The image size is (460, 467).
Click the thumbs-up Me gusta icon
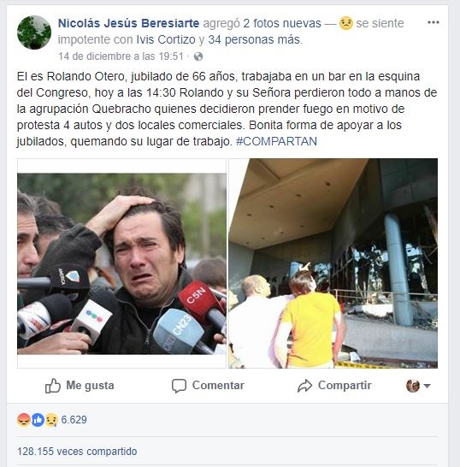53,386
